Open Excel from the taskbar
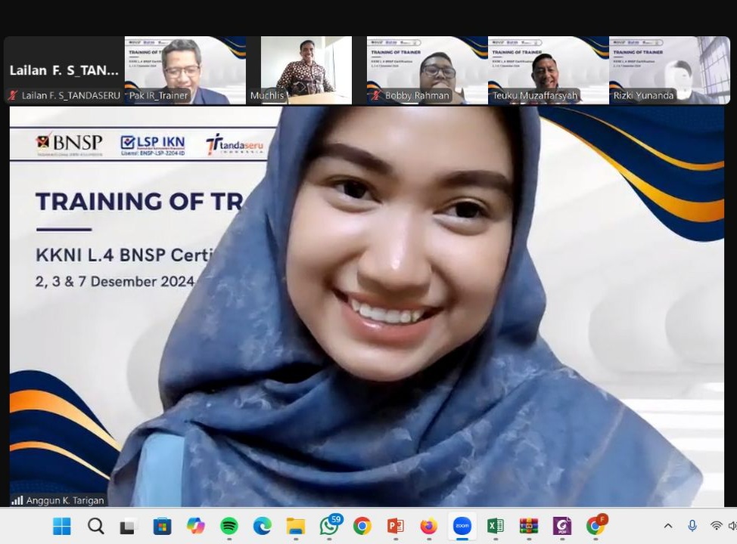 coord(495,526)
